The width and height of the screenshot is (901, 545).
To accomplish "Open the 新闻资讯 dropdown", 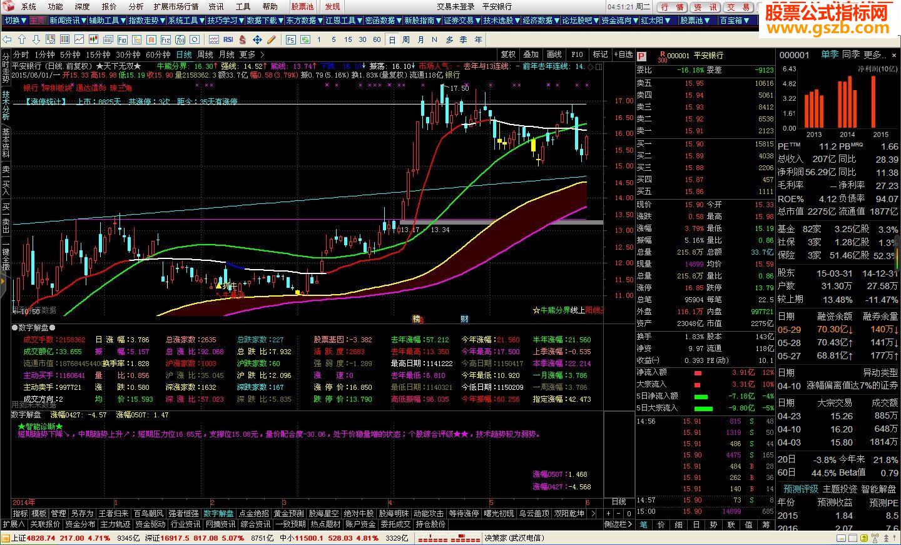I will 68,21.
